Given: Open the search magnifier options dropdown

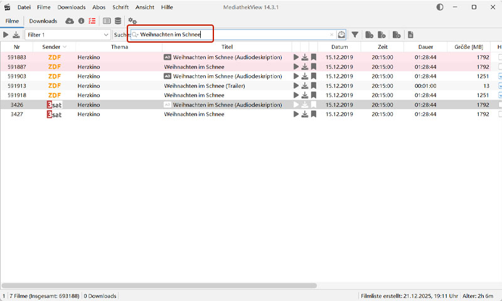Looking at the screenshot, I should tap(135, 34).
